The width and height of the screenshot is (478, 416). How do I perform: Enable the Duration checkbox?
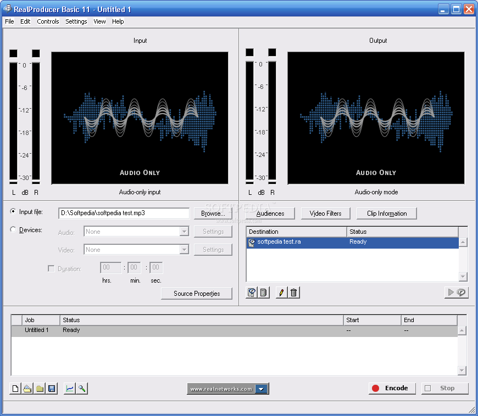(51, 268)
